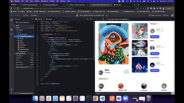The height and width of the screenshot is (103, 184).
Task: Bookmark this page with the star icon
Action: click(x=144, y=8)
